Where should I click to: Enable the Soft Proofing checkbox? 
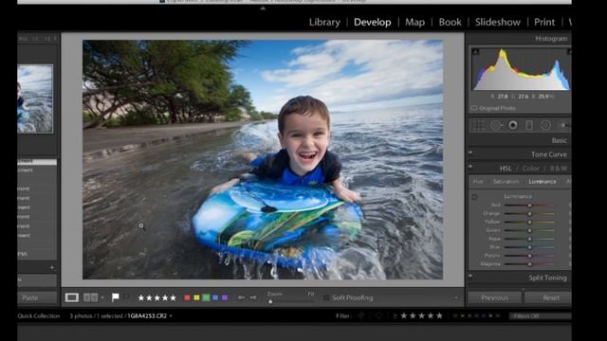click(x=326, y=297)
